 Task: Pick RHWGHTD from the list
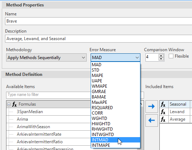click(115, 129)
